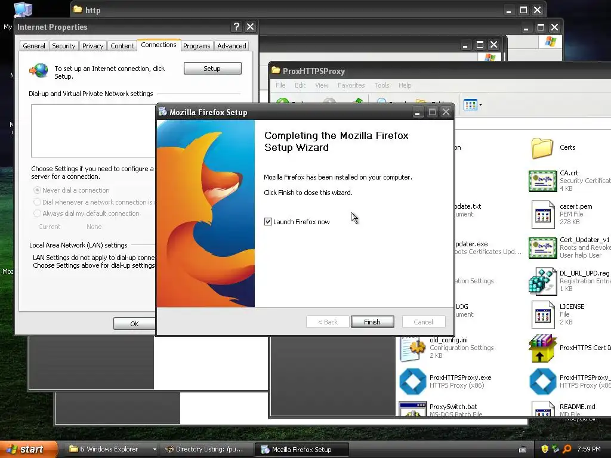
Task: Select the Advanced tab in Internet Properties
Action: point(232,46)
